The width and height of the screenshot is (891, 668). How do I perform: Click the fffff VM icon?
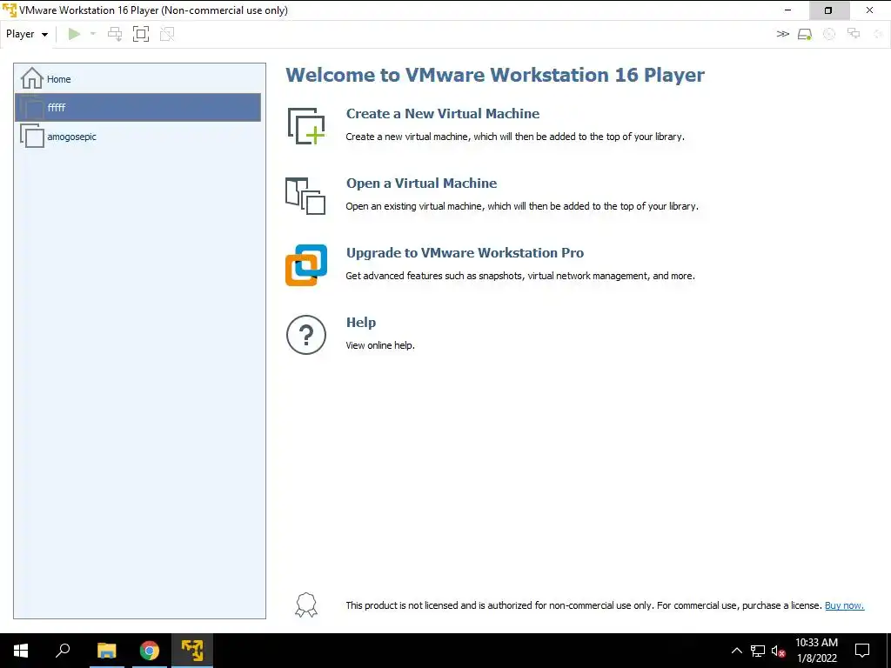click(x=32, y=107)
